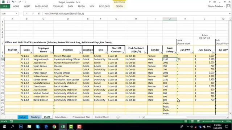Open Google Chrome from the taskbar
The width and height of the screenshot is (232, 130).
(54, 127)
